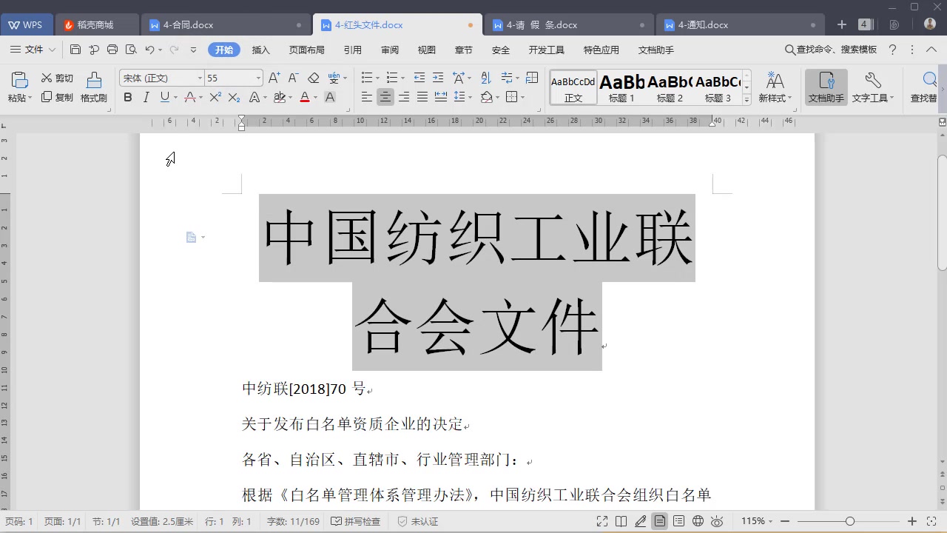947x533 pixels.
Task: Apply the 标题 3 style
Action: (718, 87)
